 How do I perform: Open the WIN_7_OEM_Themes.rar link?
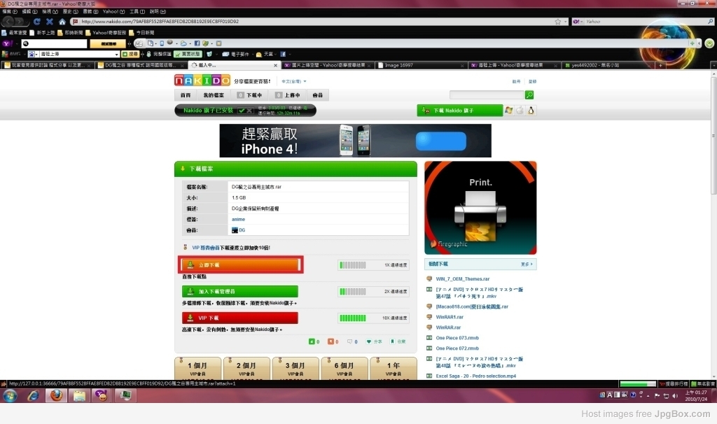tap(462, 278)
